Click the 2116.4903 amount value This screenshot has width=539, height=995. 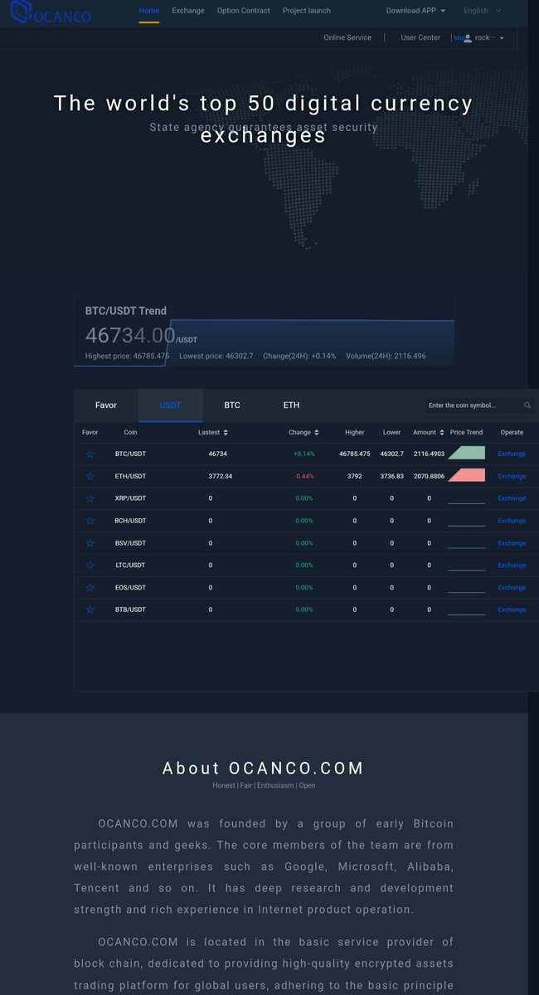(430, 454)
